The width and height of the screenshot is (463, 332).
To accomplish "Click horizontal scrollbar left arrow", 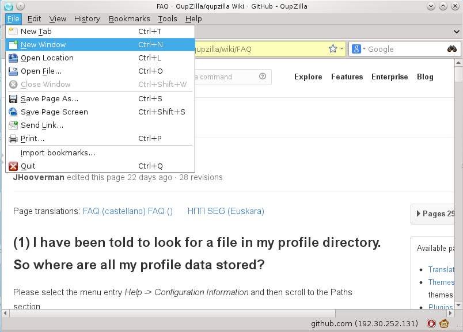I will click(5, 313).
